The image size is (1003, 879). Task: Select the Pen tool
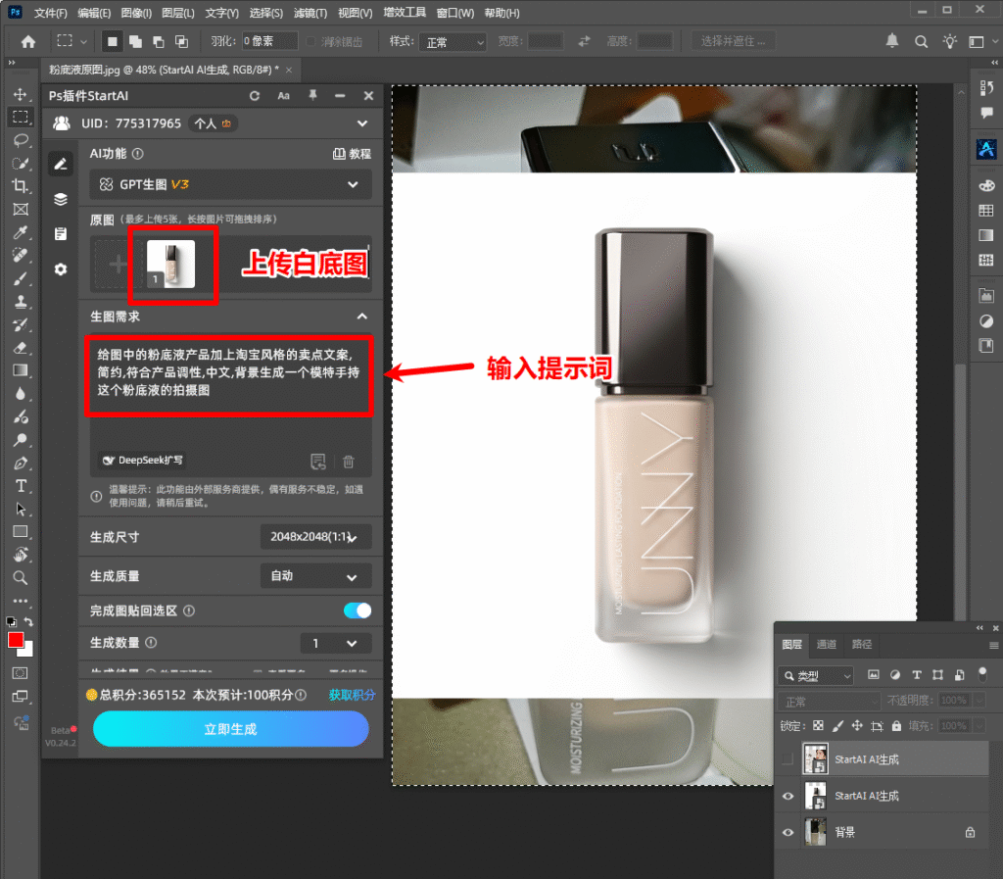[x=21, y=463]
